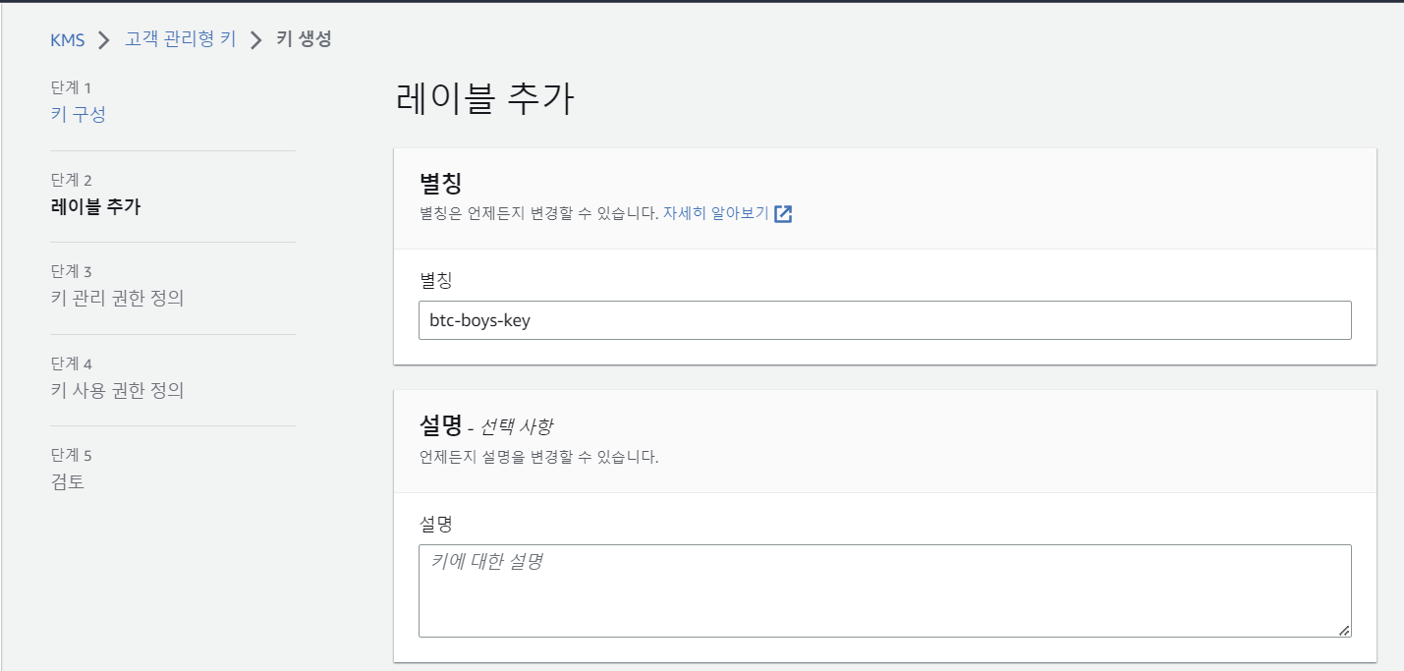This screenshot has width=1404, height=671.
Task: Open the external link icon beside 자세히 알아보기
Action: [783, 214]
